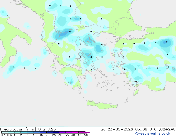Click the Peloponnese peninsula on the map
The width and height of the screenshot is (176, 136).
pos(72,77)
